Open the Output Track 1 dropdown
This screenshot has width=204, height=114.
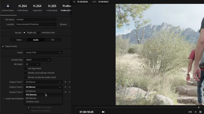coord(43,82)
